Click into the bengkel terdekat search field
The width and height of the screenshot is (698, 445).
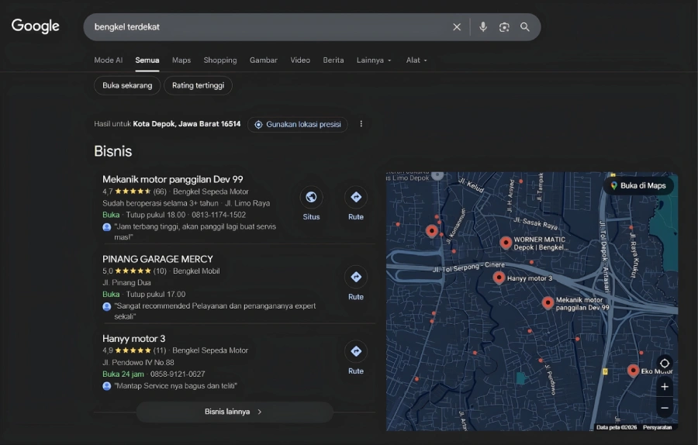(267, 27)
